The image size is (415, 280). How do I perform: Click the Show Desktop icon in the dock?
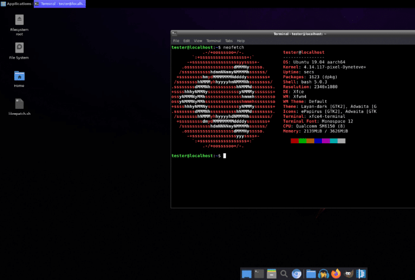click(x=247, y=274)
